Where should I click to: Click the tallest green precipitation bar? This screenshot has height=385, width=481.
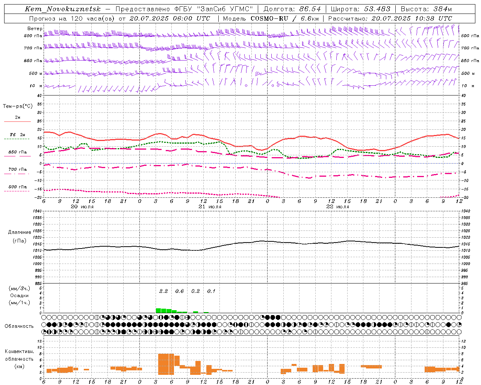click(158, 311)
